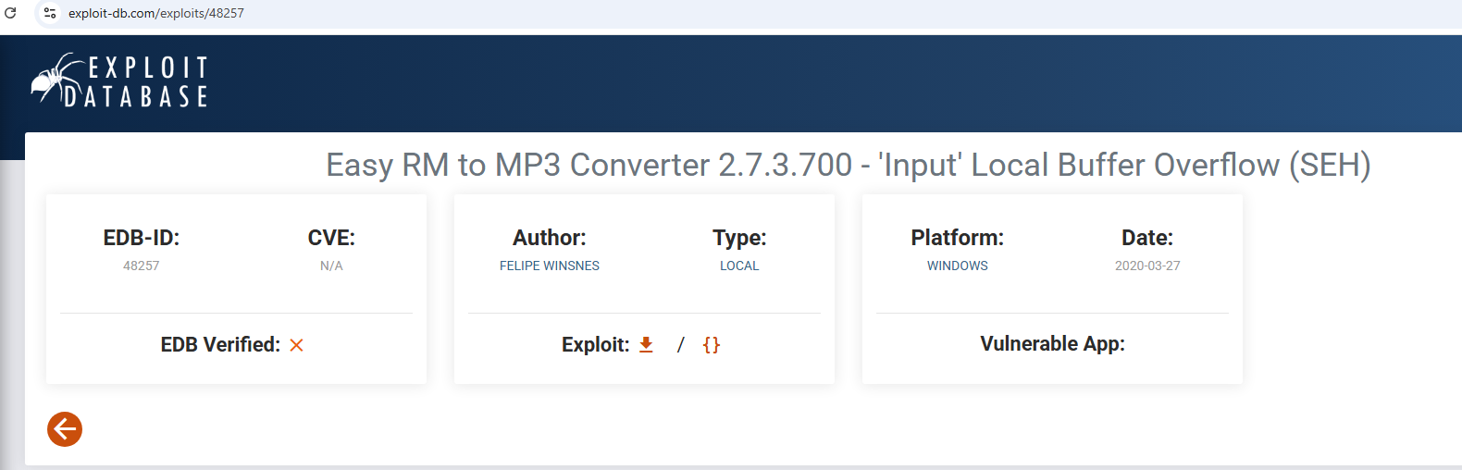Click the Platform heading label

(x=957, y=238)
